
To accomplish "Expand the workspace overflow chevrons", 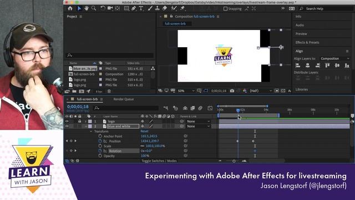I will (x=283, y=8).
